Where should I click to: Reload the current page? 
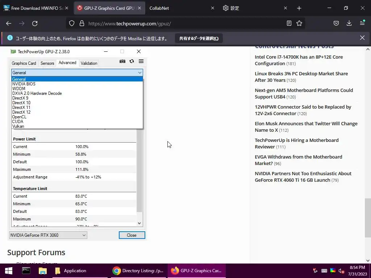tap(35, 24)
